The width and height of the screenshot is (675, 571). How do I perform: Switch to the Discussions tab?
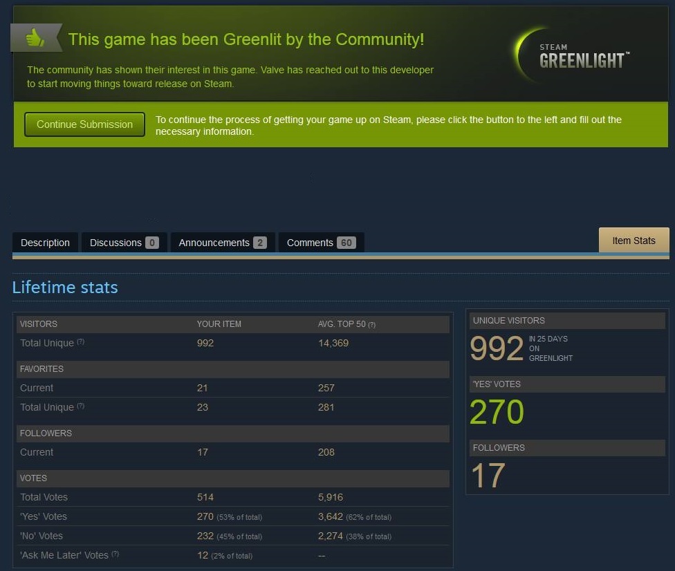tap(124, 243)
